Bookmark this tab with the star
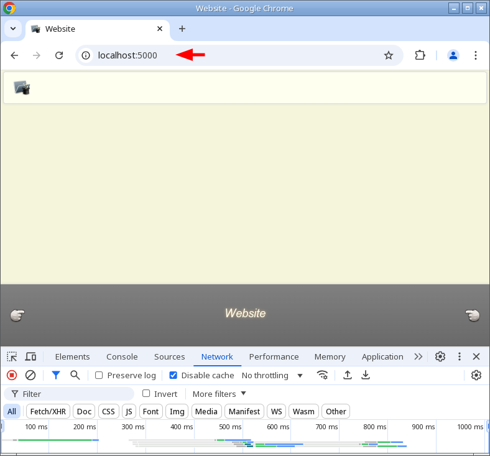490x456 pixels. [x=389, y=55]
